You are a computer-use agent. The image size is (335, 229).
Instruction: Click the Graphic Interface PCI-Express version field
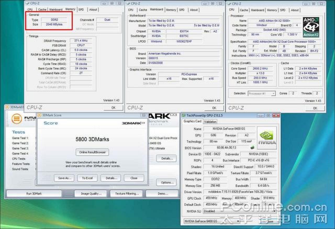point(189,74)
